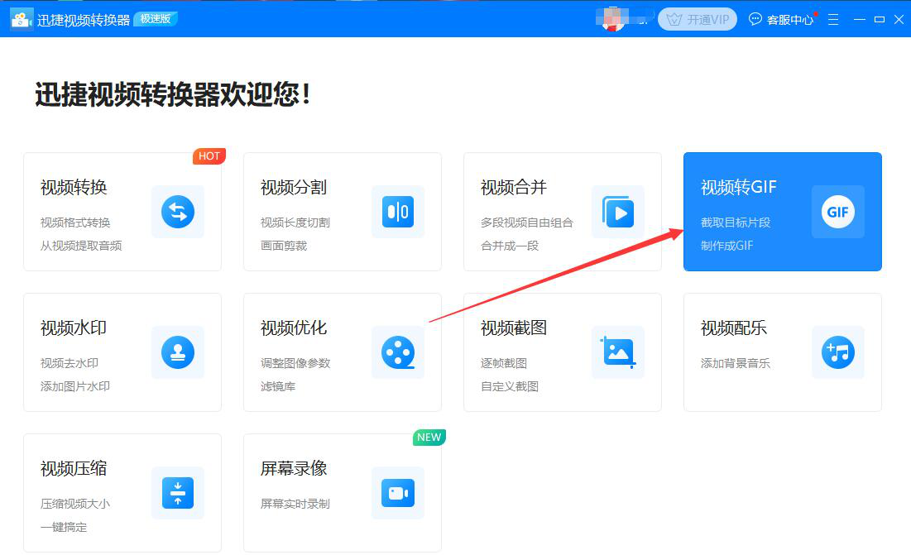This screenshot has width=911, height=555.
Task: Click the 极速版 edition badge
Action: coord(156,19)
